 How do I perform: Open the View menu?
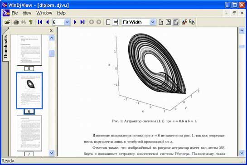(27, 13)
